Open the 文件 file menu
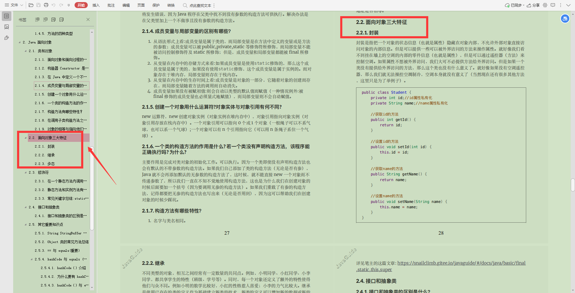The width and height of the screenshot is (575, 293). click(x=14, y=5)
